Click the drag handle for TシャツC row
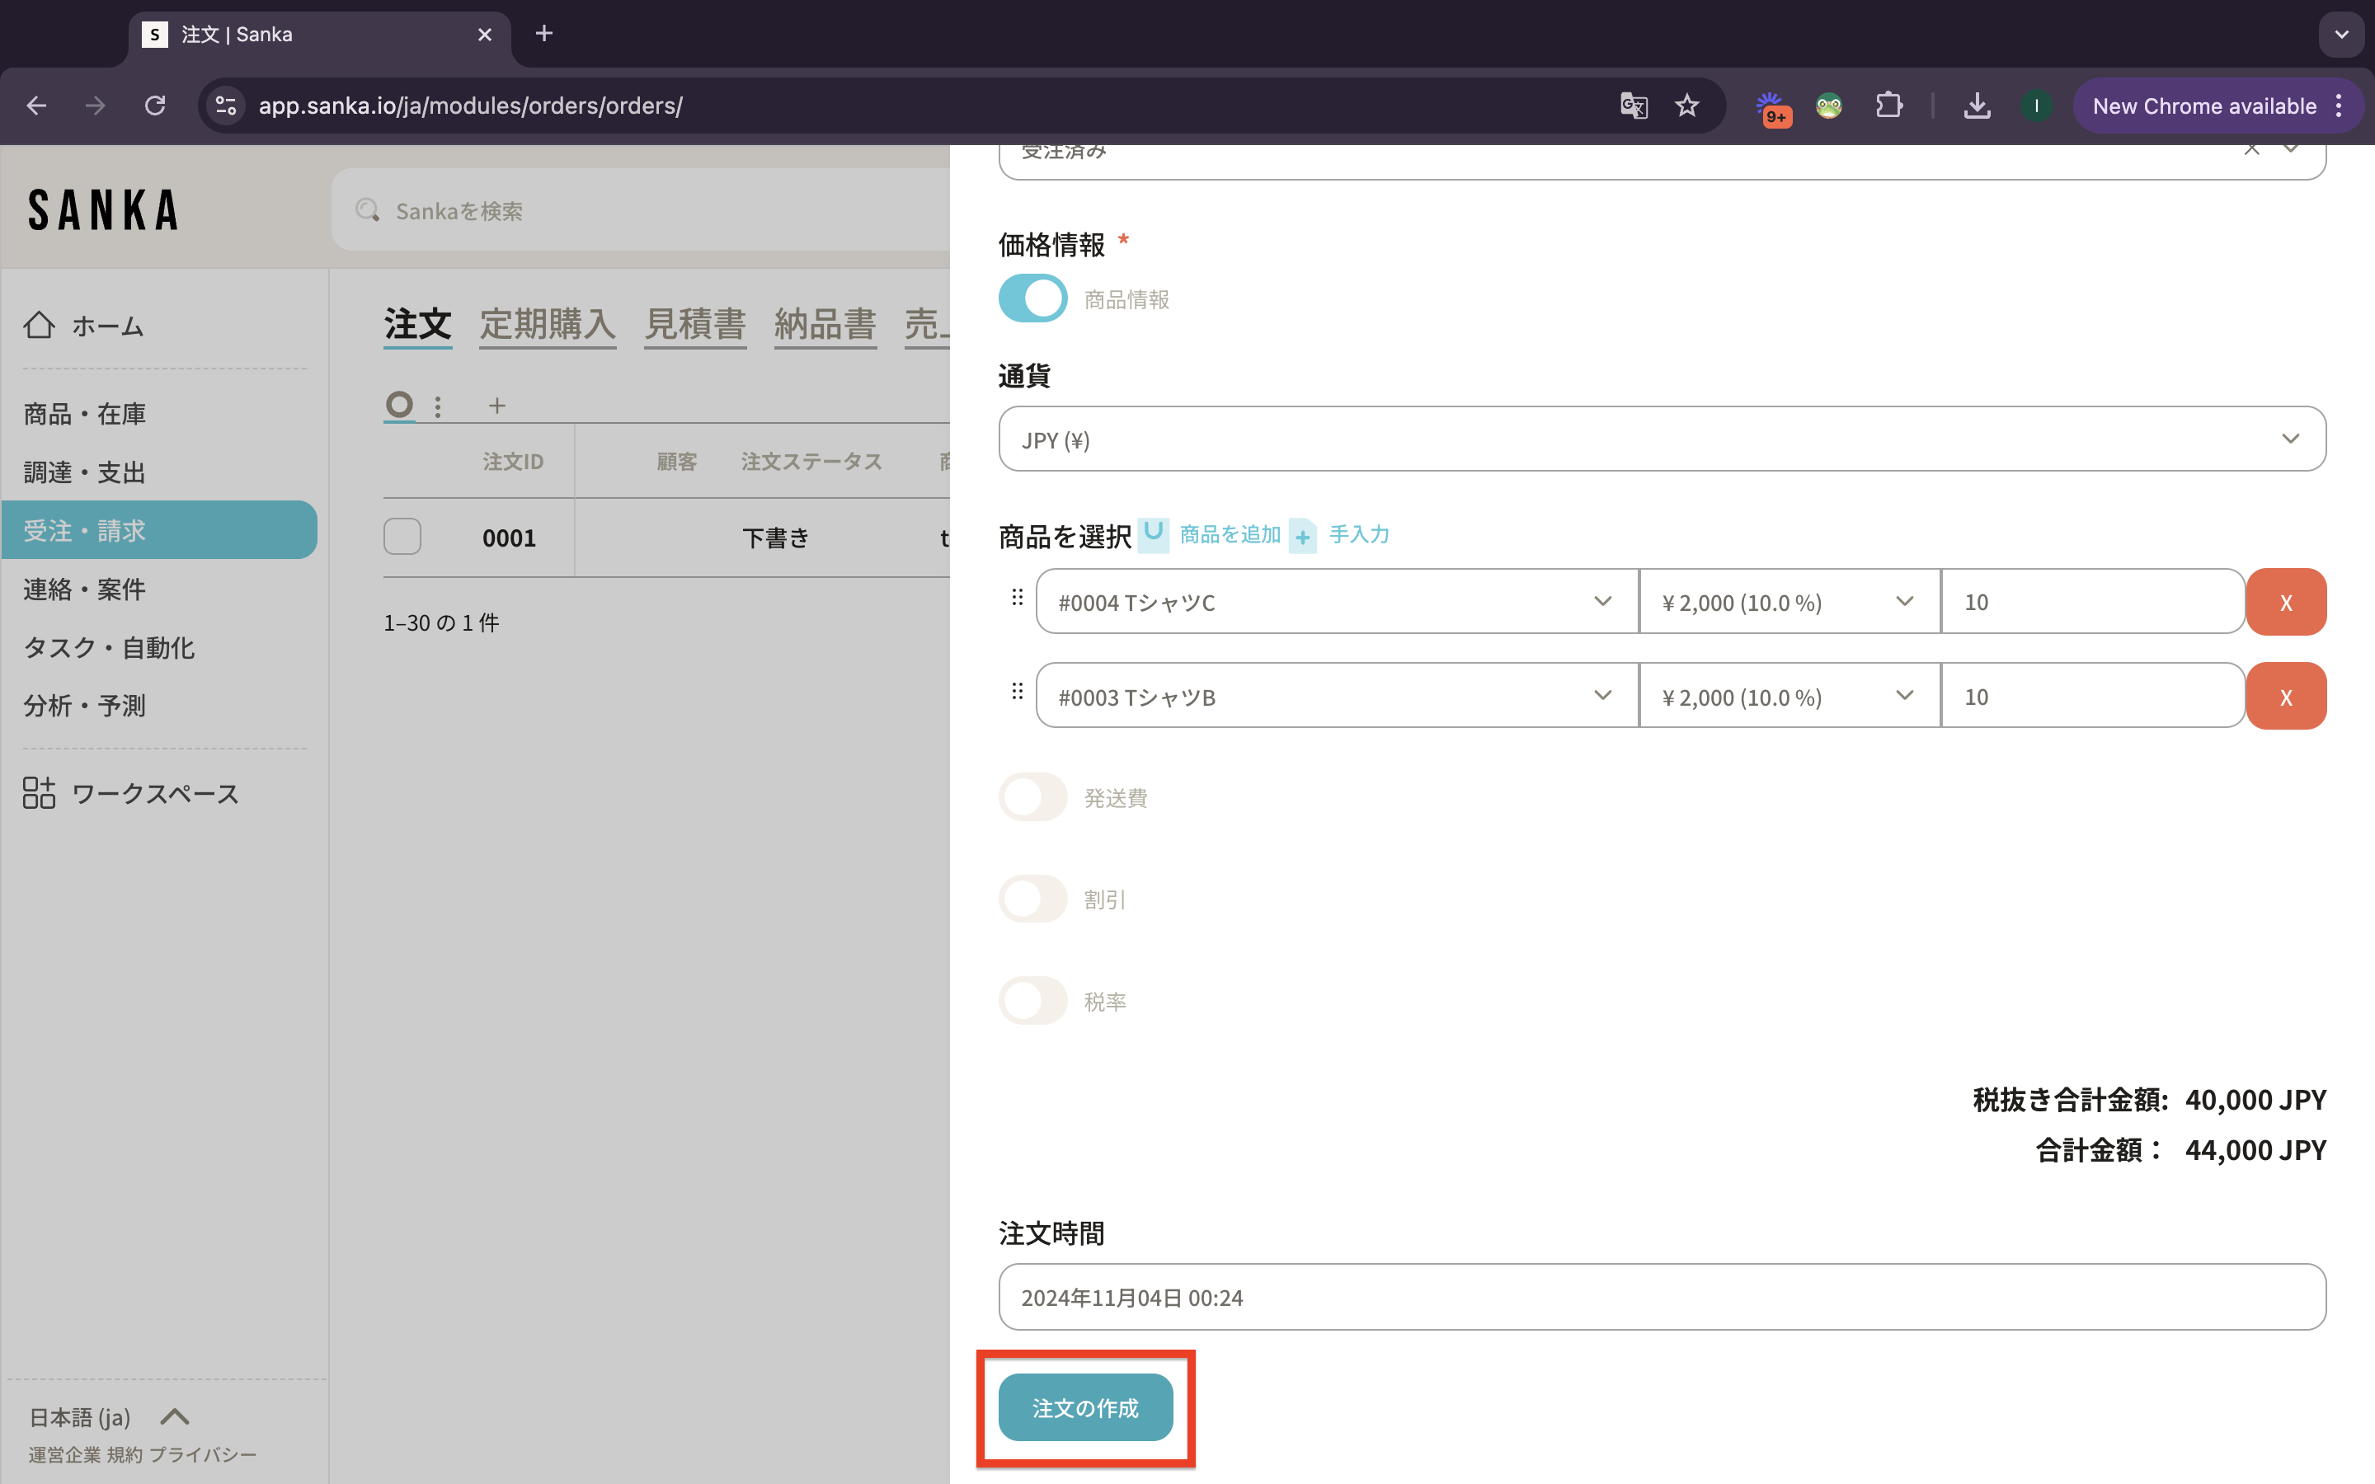Viewport: 2375px width, 1484px height. coord(1017,598)
